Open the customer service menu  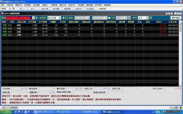98,5
